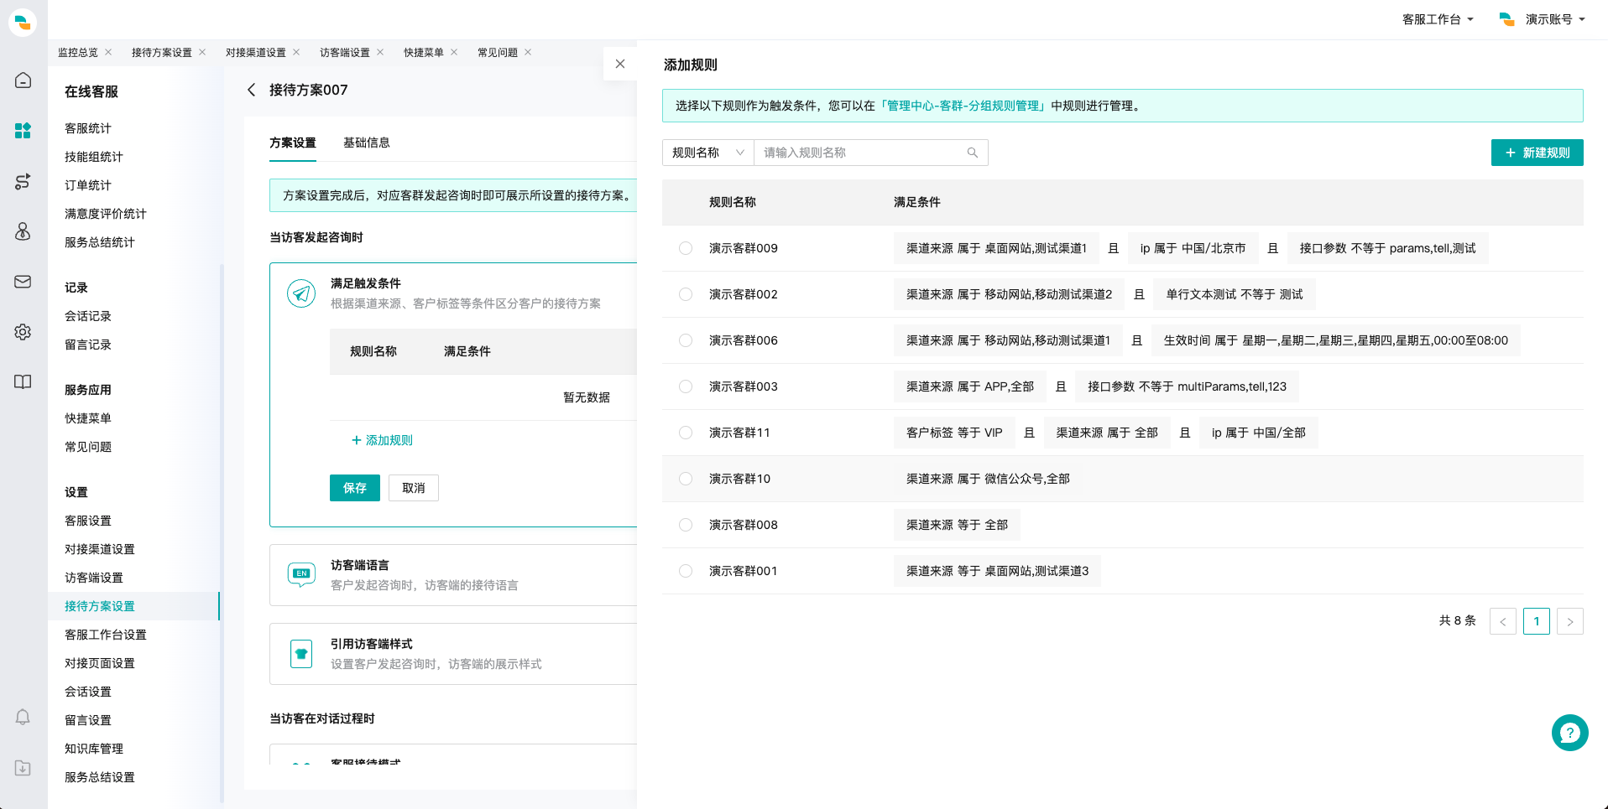
Task: Open the notification bell icon
Action: (23, 717)
